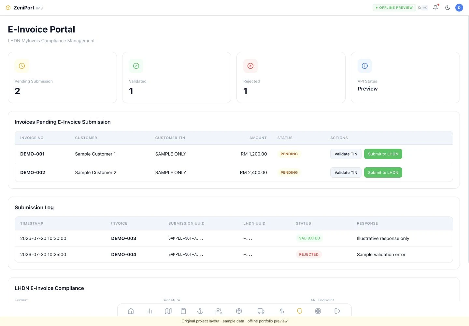Open the package box icon in dock

(239, 311)
